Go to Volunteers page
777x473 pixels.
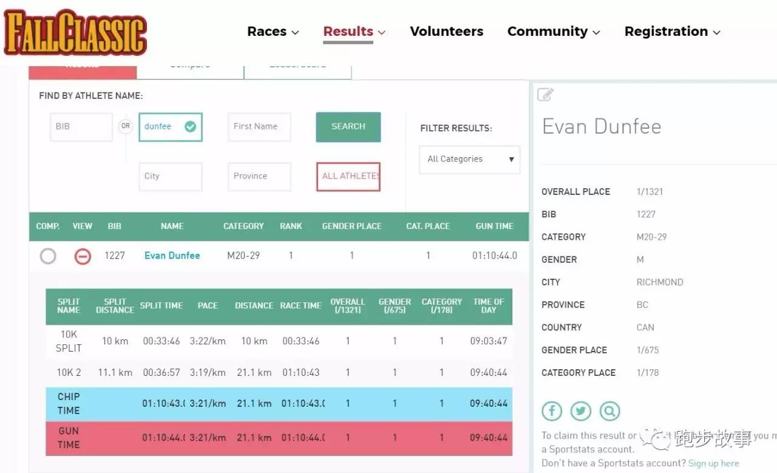tap(447, 32)
